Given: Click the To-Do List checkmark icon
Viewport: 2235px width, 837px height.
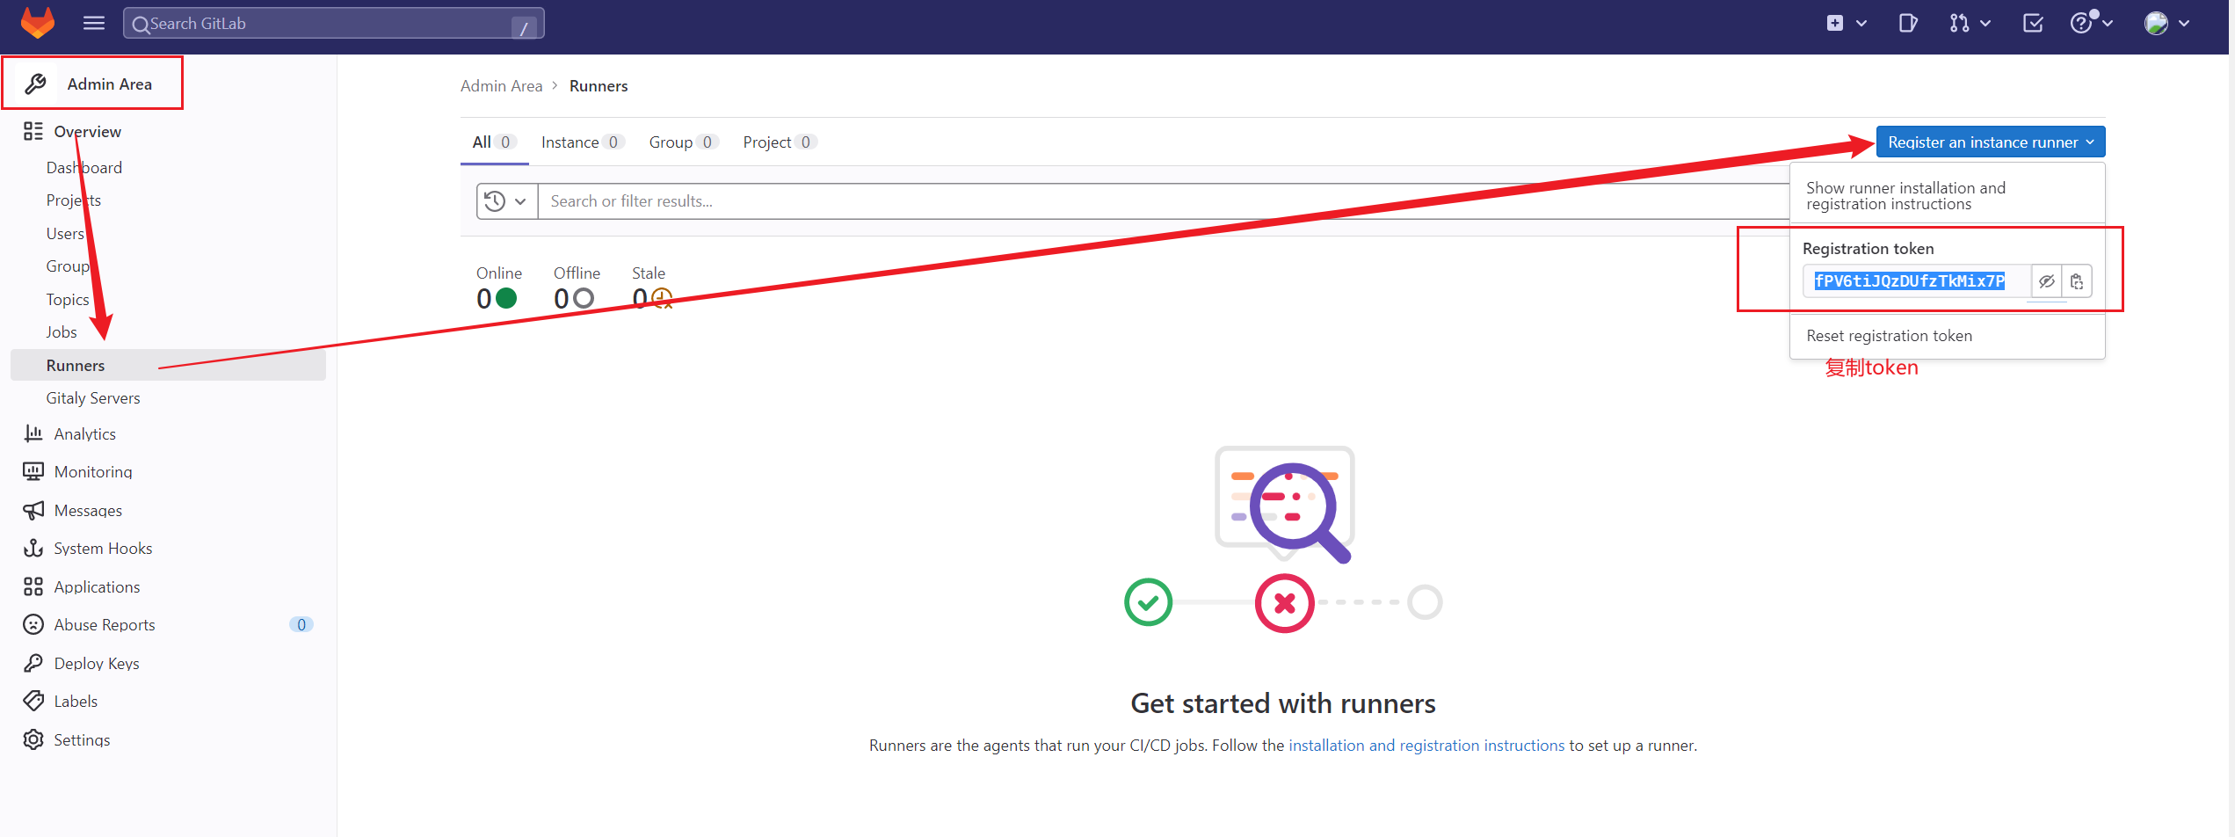Looking at the screenshot, I should click(2032, 23).
